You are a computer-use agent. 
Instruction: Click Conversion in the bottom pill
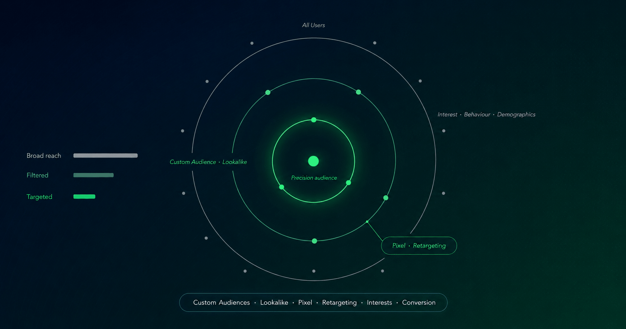(x=419, y=303)
